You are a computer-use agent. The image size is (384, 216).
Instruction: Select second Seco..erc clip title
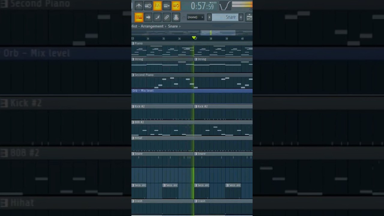tap(172, 185)
